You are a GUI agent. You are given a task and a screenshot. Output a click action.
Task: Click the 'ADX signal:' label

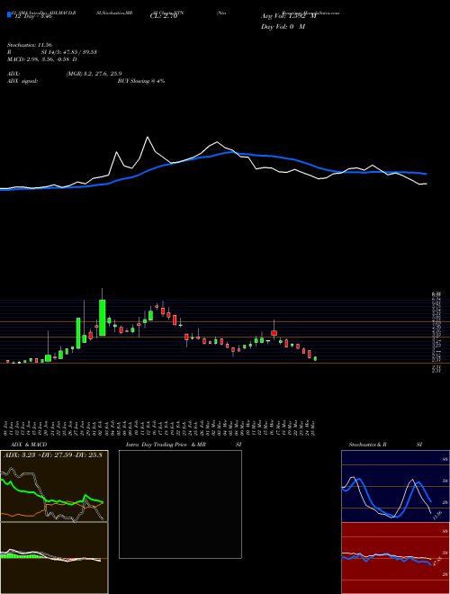point(22,81)
